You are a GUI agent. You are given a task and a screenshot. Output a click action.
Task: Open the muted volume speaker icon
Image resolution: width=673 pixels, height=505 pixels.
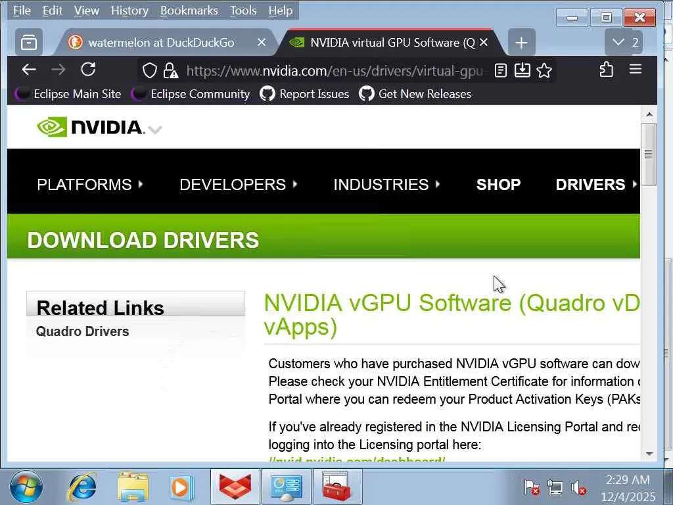[578, 488]
